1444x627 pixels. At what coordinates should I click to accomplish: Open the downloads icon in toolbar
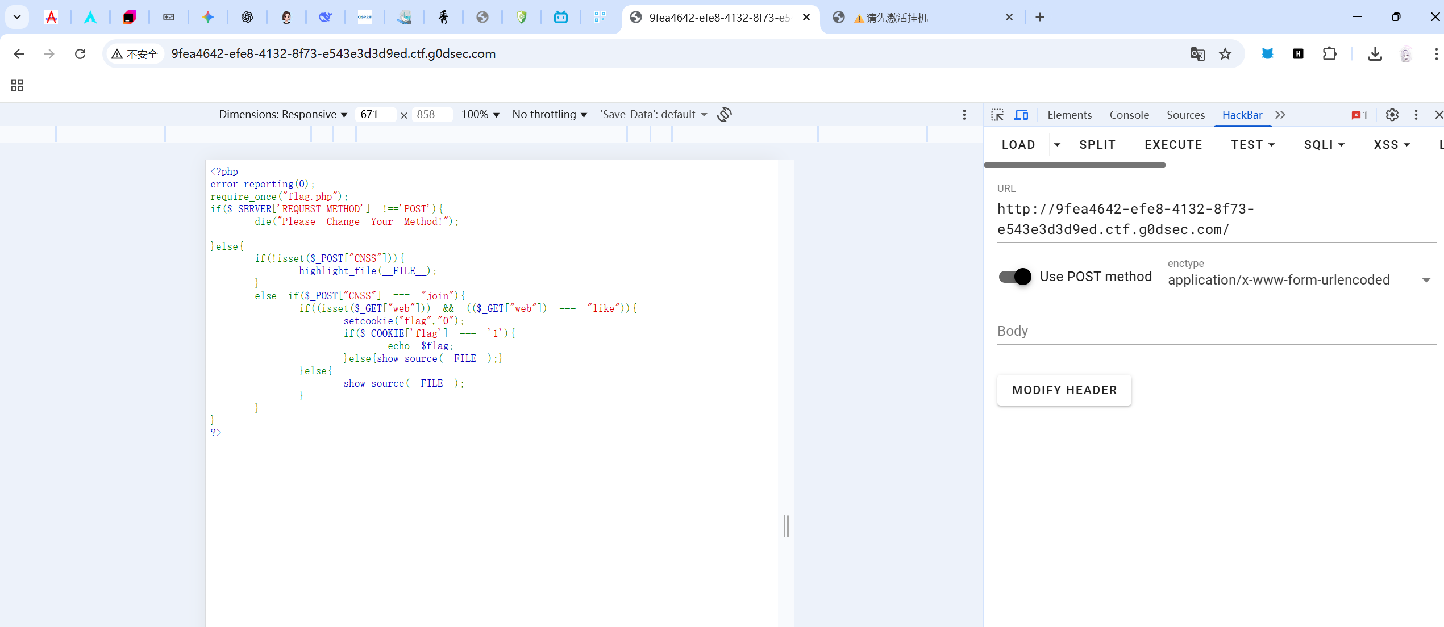tap(1375, 54)
